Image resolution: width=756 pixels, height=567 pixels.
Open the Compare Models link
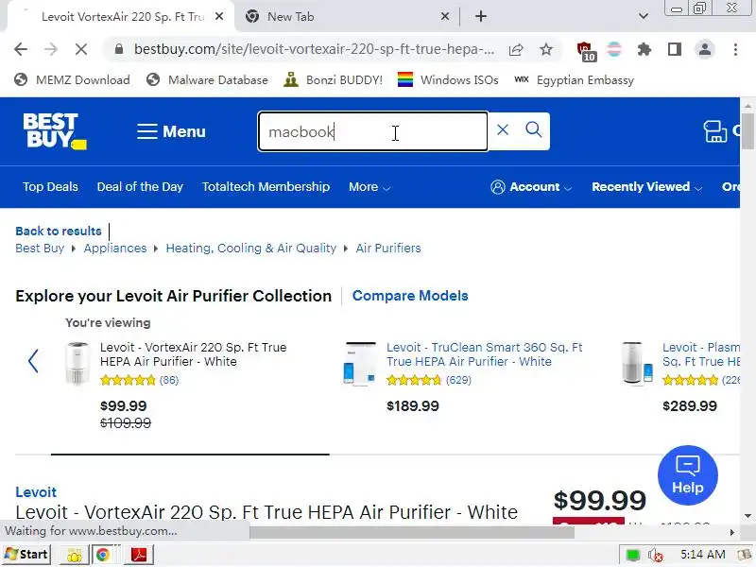coord(410,296)
